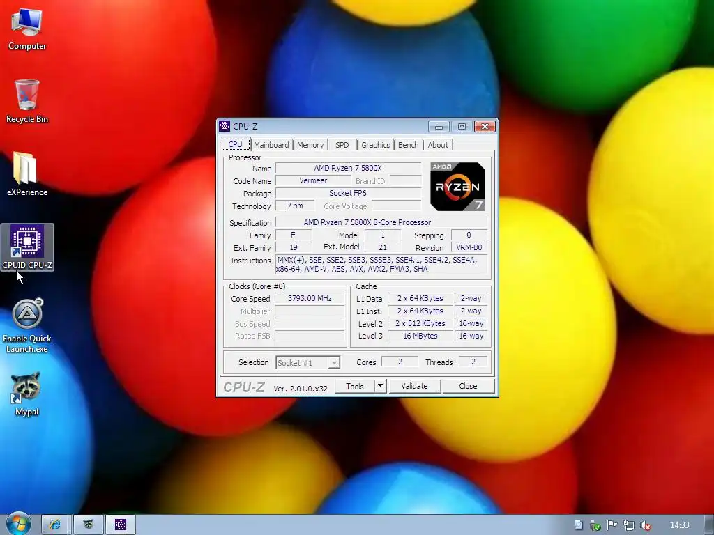Screen dimensions: 714x535
Task: Switch to the Memory tab
Action: coord(310,145)
